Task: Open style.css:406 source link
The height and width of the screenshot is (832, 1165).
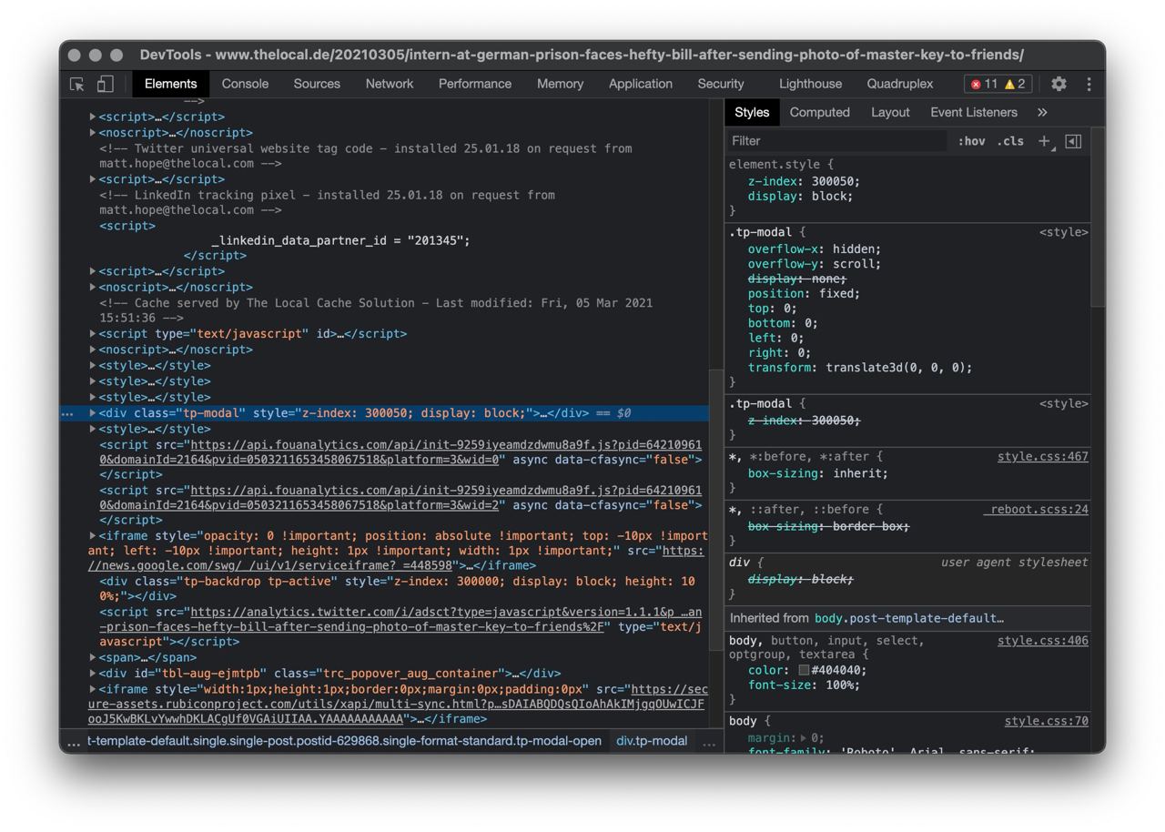Action: coord(1043,641)
